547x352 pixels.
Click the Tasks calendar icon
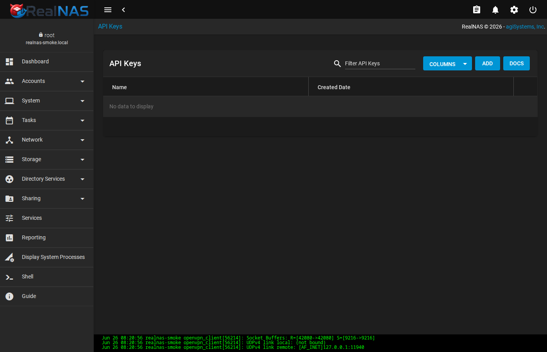click(x=9, y=120)
